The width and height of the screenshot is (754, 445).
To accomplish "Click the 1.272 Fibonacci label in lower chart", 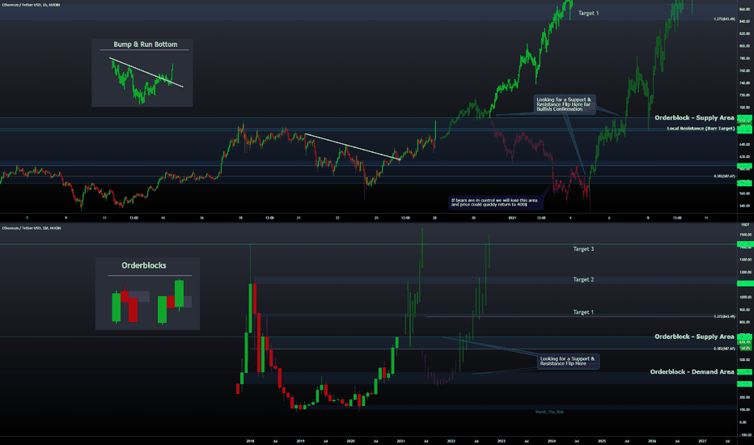I will click(x=724, y=316).
